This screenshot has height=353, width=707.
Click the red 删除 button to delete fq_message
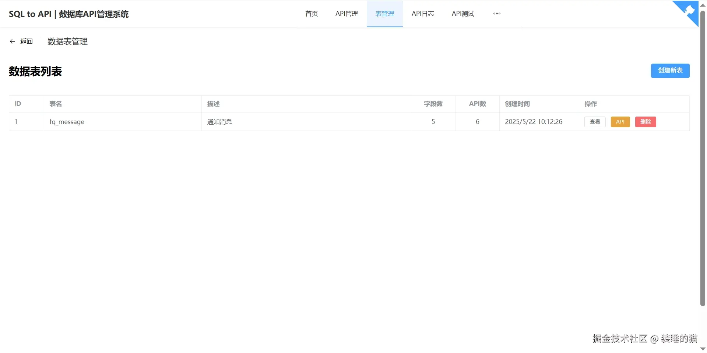pos(645,122)
